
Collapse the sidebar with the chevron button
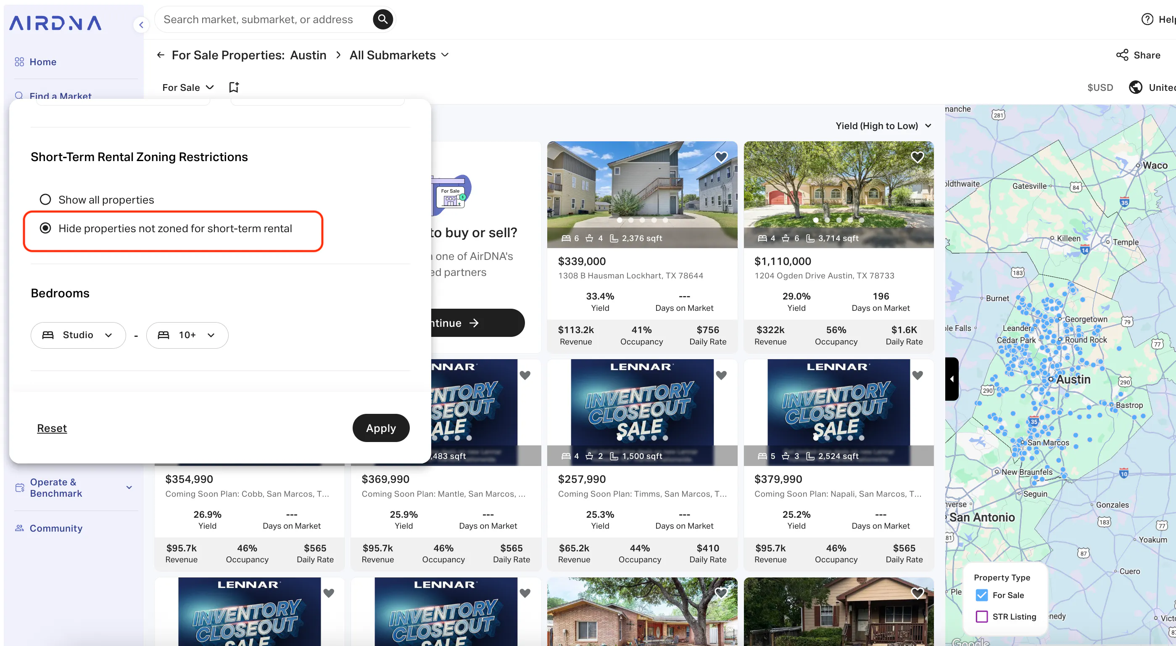[141, 25]
